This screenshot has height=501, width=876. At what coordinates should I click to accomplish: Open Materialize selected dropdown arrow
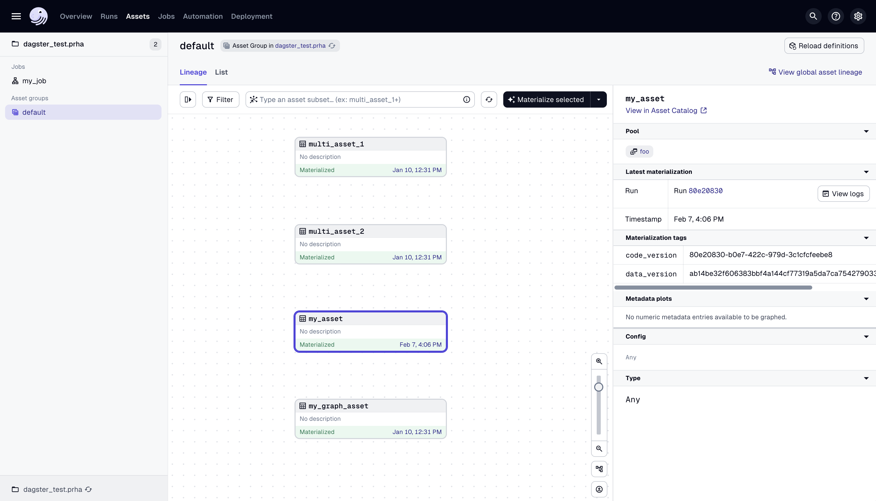point(598,99)
